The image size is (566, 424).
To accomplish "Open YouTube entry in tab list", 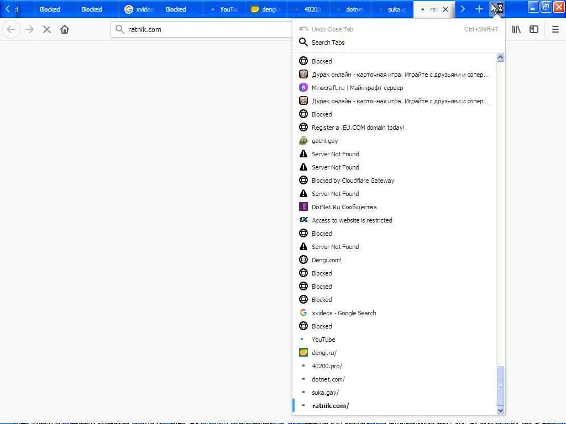I will click(395, 340).
